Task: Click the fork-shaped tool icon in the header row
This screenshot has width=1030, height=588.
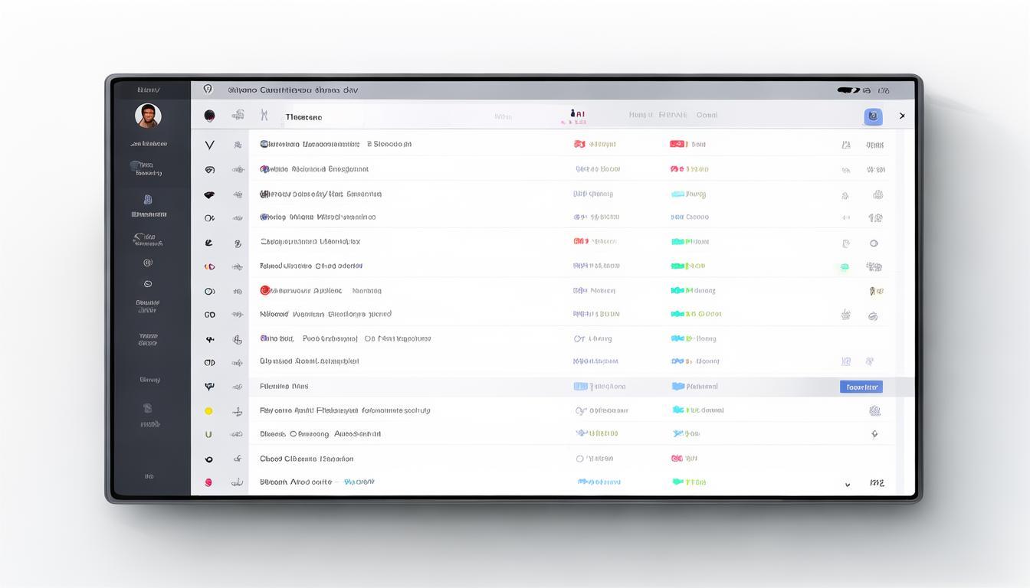Action: point(264,116)
